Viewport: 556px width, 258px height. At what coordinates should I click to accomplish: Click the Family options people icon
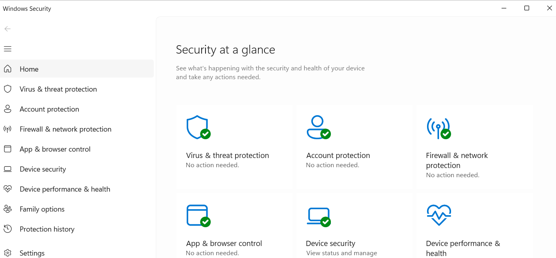[8, 209]
